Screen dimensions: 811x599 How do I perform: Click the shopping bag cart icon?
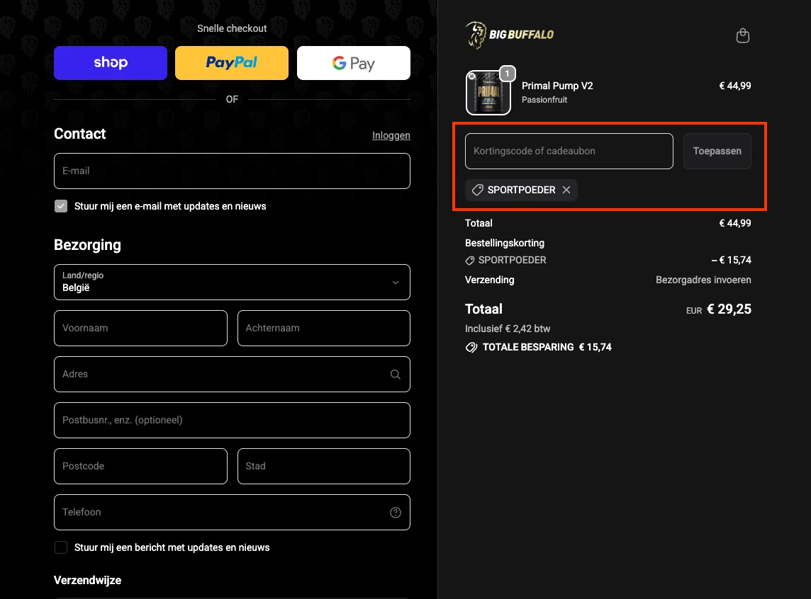click(742, 35)
